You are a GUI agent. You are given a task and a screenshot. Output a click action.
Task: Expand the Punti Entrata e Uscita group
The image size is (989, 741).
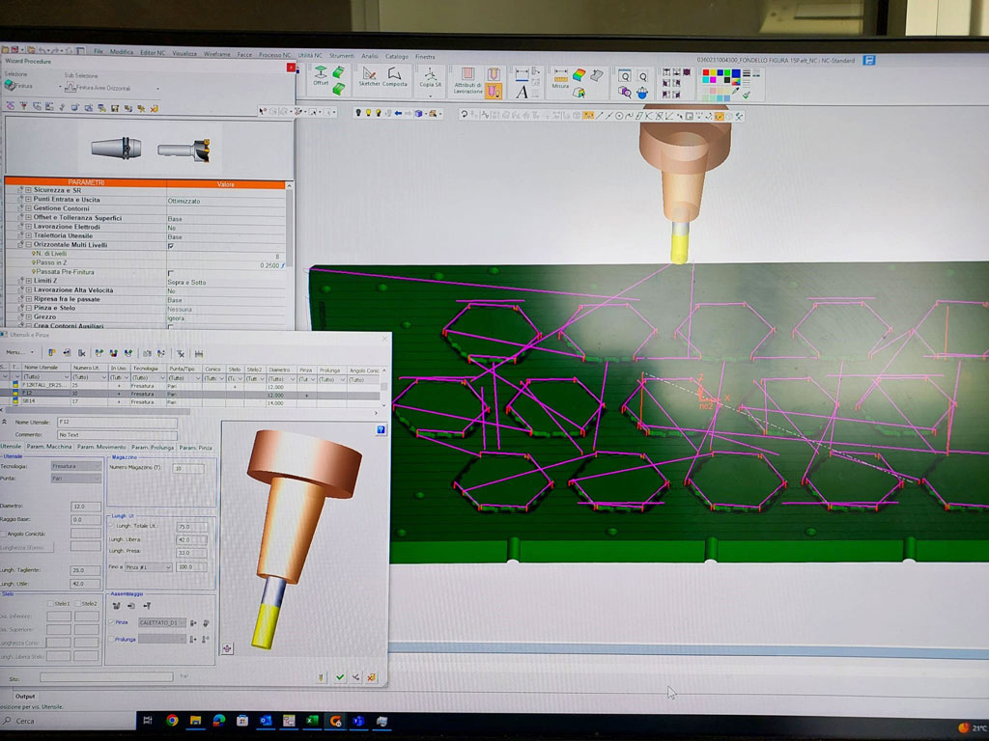click(28, 199)
